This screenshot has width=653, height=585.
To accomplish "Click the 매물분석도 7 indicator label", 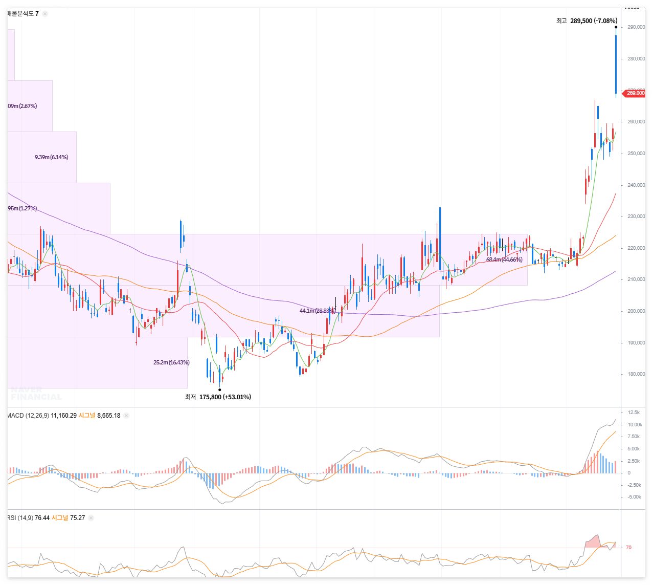I will [23, 14].
